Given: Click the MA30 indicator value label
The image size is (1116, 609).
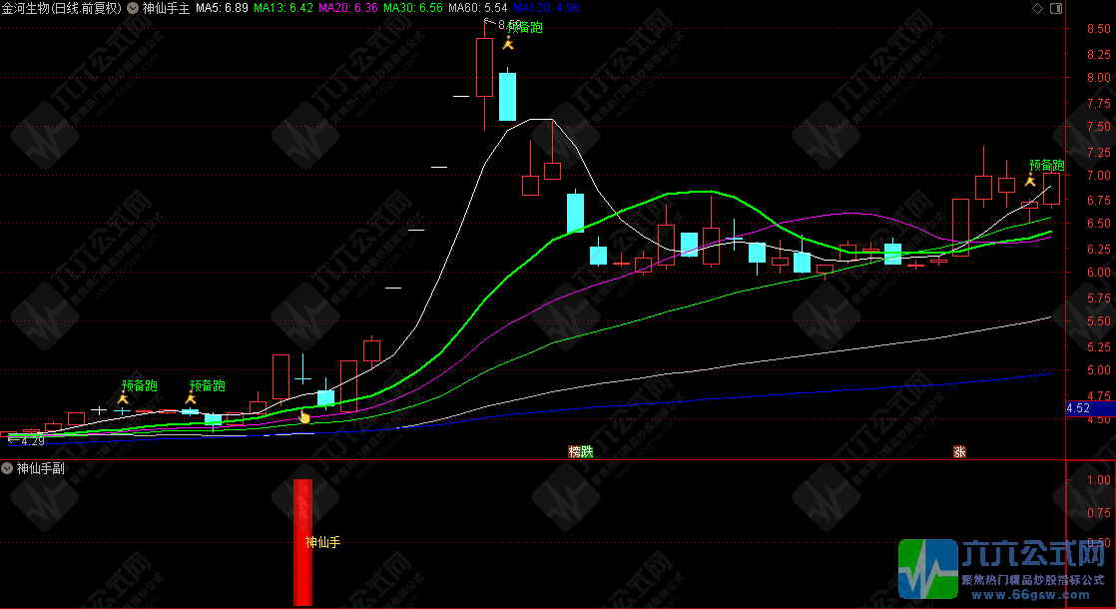Looking at the screenshot, I should point(413,8).
